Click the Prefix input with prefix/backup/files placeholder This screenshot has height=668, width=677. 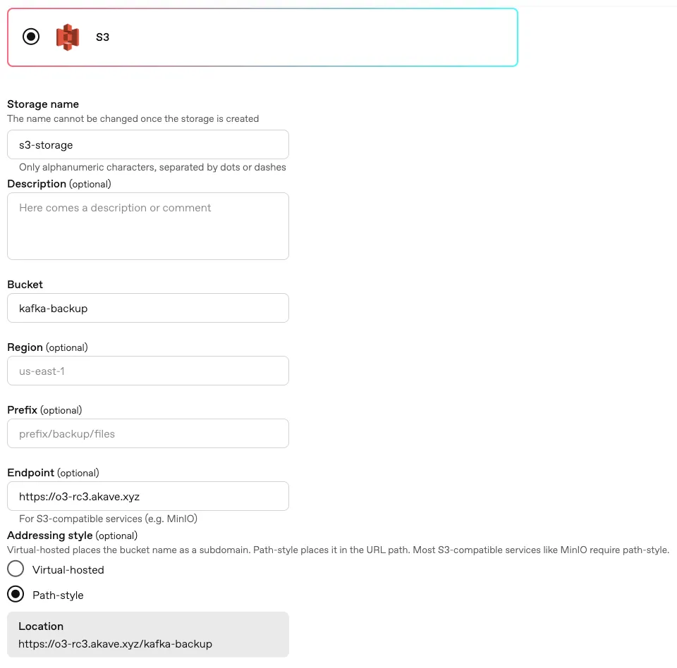tap(147, 433)
